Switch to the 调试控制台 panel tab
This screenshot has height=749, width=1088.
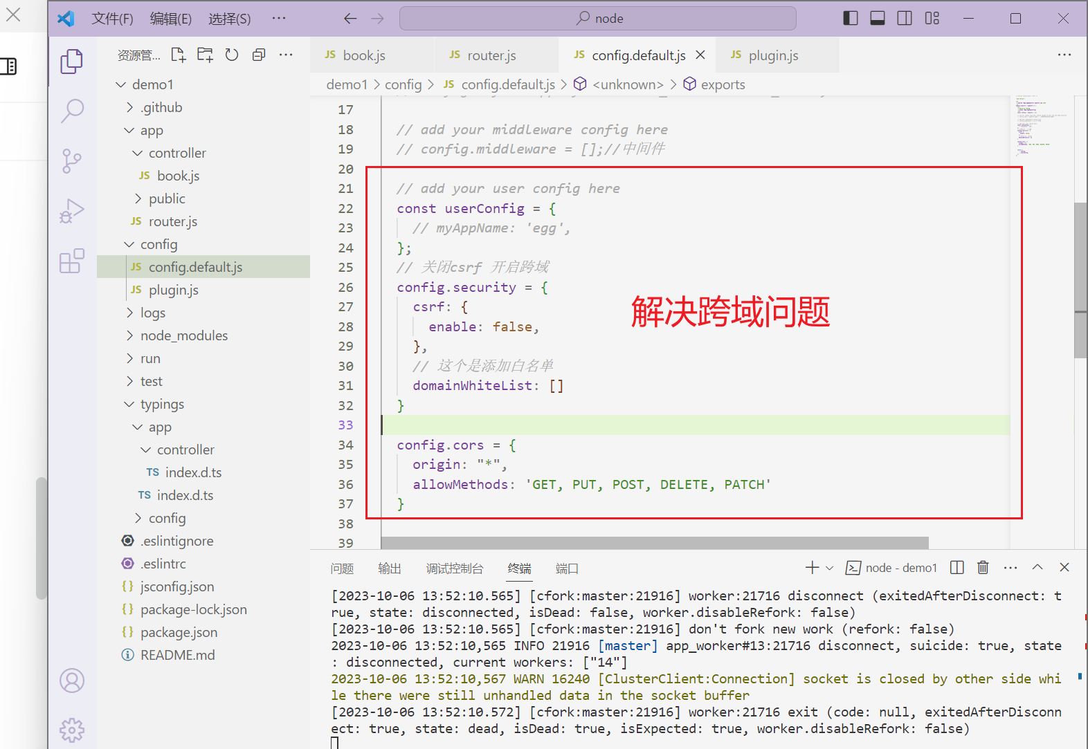click(455, 568)
